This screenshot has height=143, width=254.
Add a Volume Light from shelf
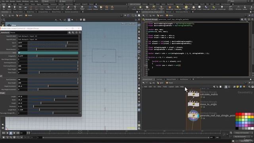click(170, 8)
